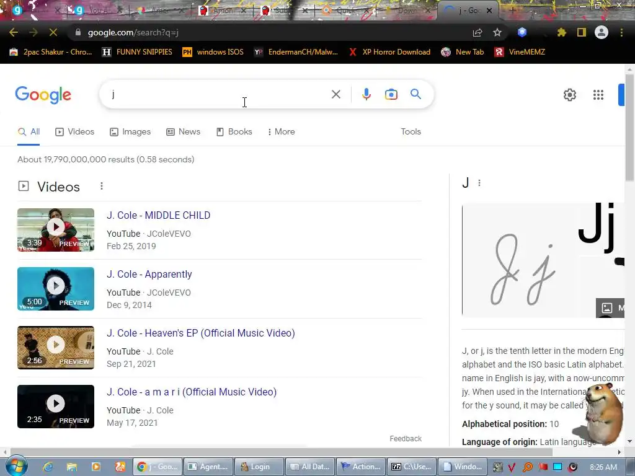The width and height of the screenshot is (635, 476).
Task: Go to Google home via logo
Action: (43, 95)
